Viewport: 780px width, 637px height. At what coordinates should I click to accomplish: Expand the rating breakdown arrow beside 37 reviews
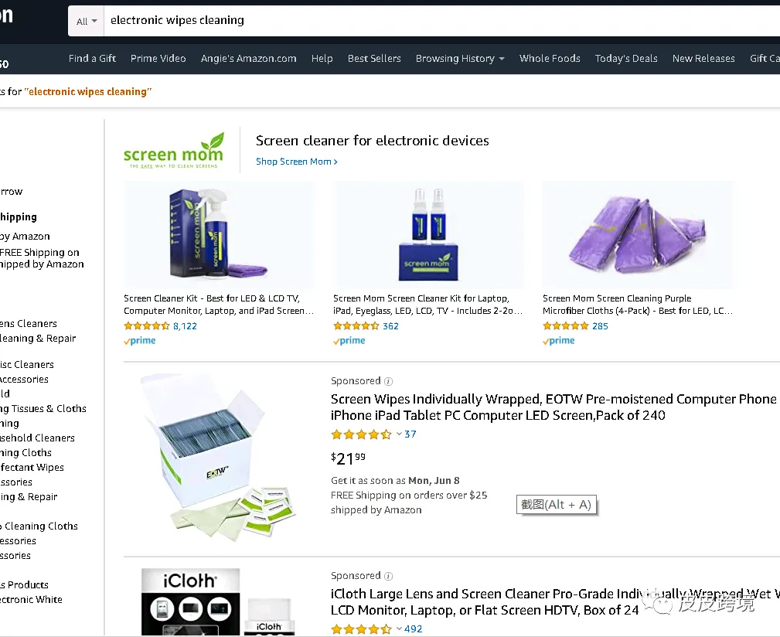399,434
